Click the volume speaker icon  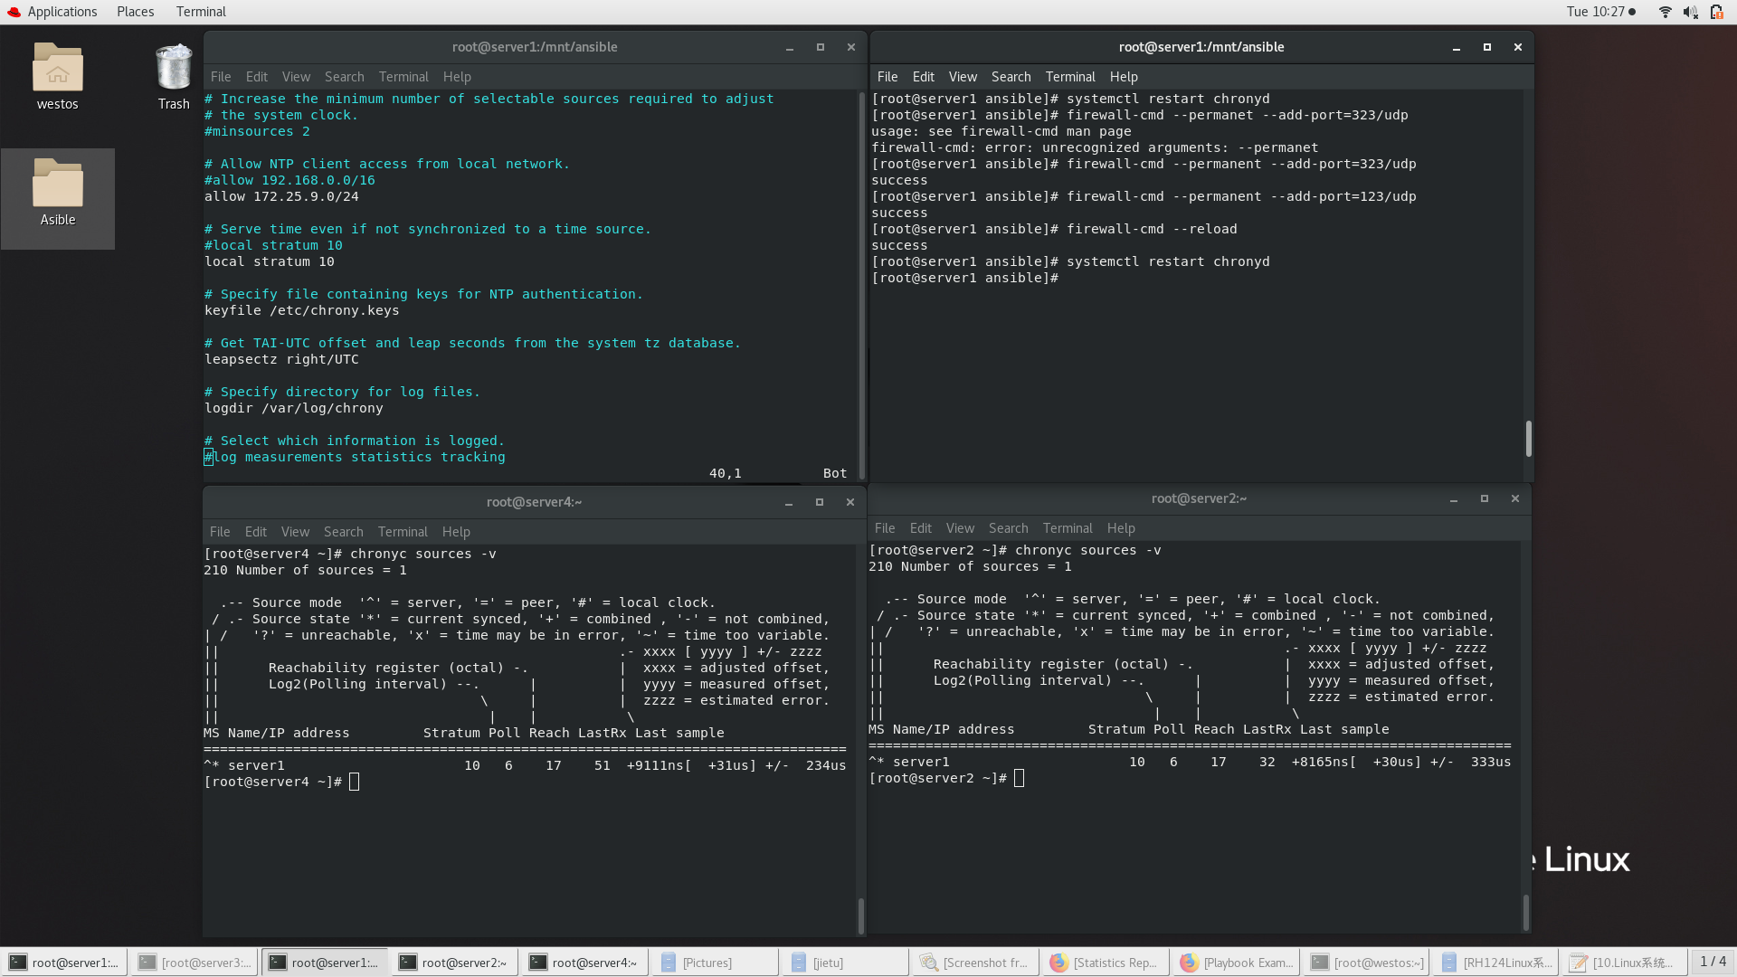click(1690, 12)
